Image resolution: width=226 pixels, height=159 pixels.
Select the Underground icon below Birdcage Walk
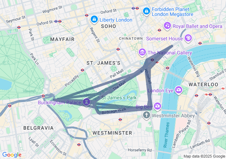pyautogui.click(x=120, y=119)
